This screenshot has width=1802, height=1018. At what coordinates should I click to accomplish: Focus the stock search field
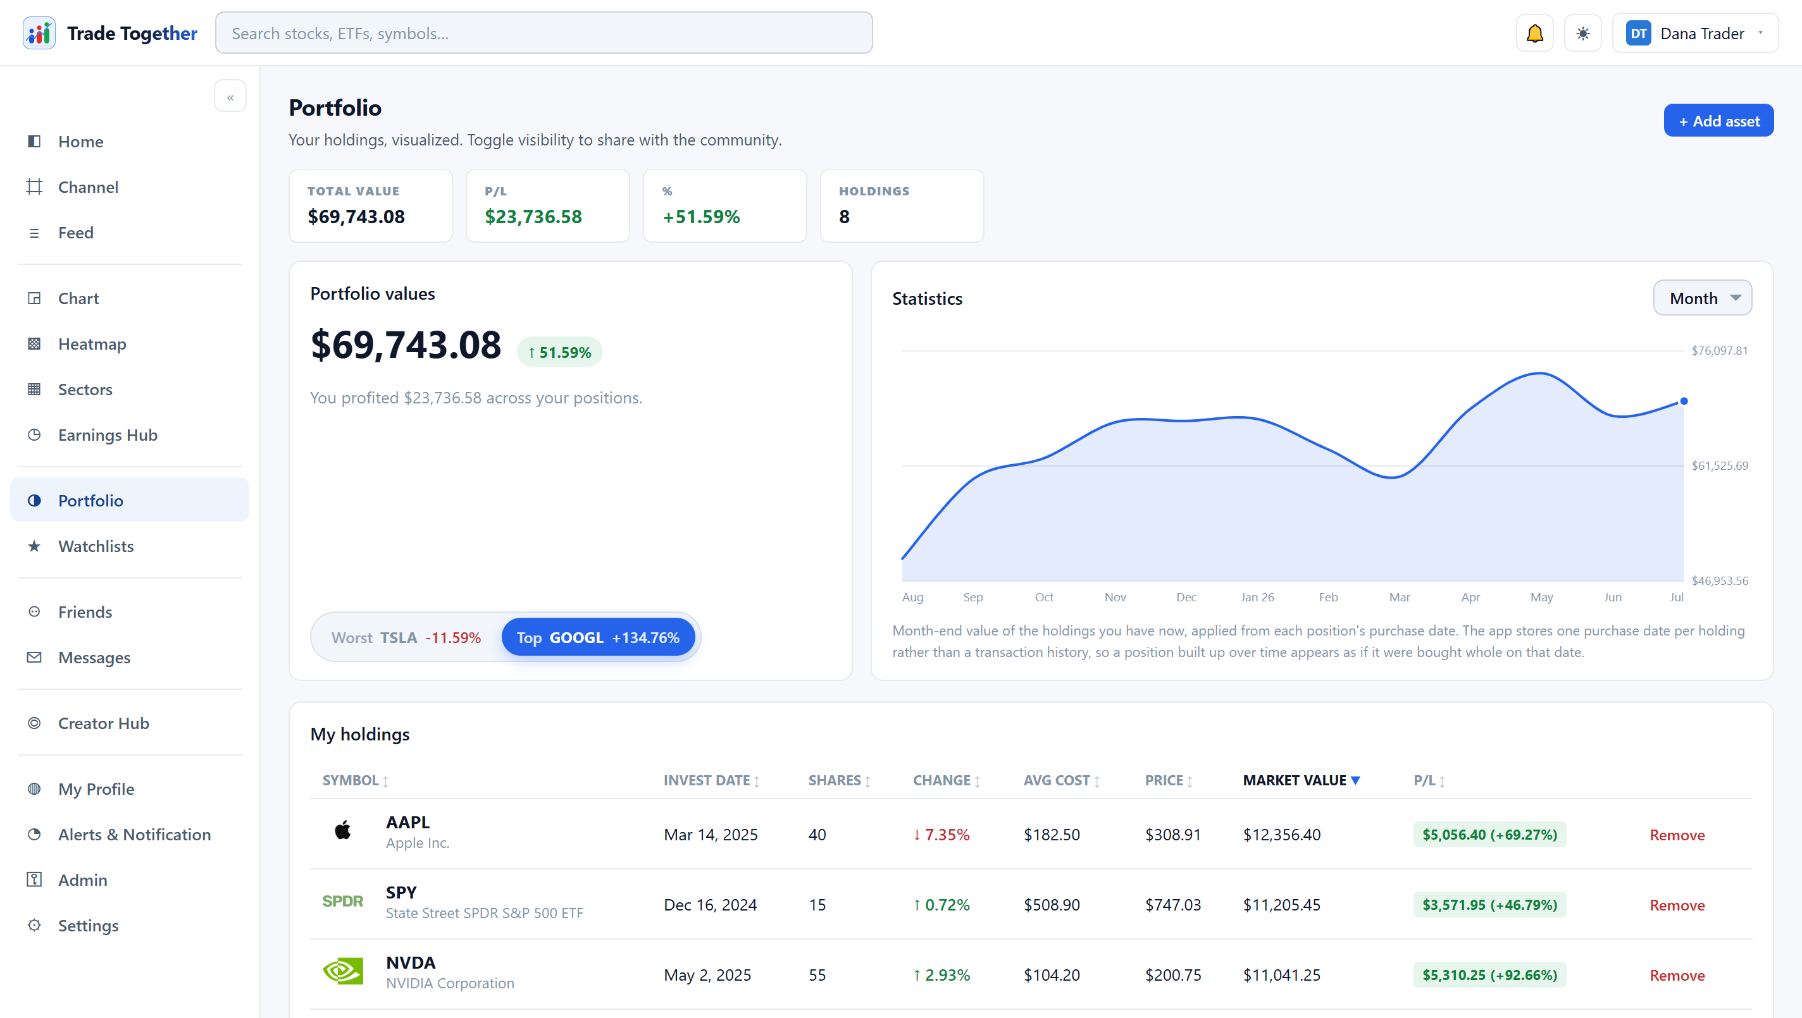pos(544,33)
